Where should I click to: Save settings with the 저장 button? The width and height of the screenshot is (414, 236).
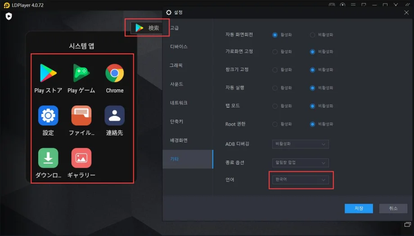pos(359,208)
